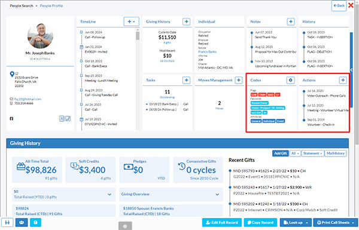359x230 pixels.
Task: Add a new entry in Giving History panel
Action: pos(186,22)
